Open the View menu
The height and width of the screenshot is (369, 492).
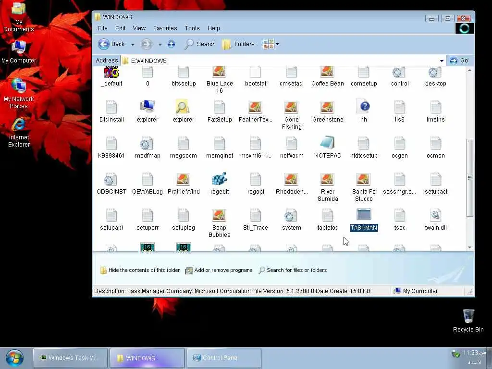click(x=139, y=28)
